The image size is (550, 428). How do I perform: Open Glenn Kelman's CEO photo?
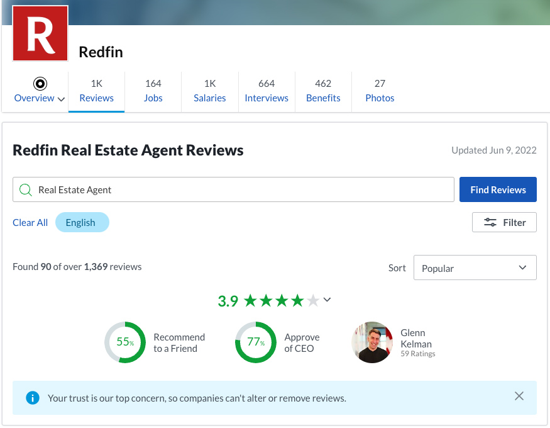(372, 342)
